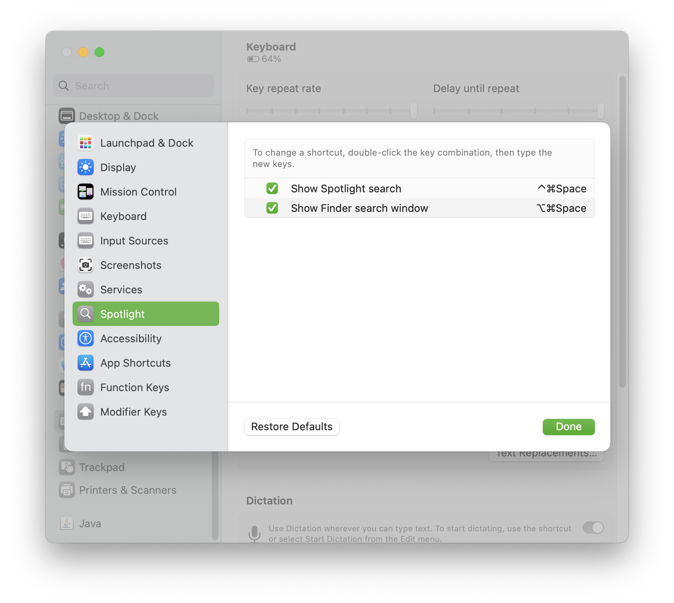Click the ^⌘Space key combination

[562, 188]
